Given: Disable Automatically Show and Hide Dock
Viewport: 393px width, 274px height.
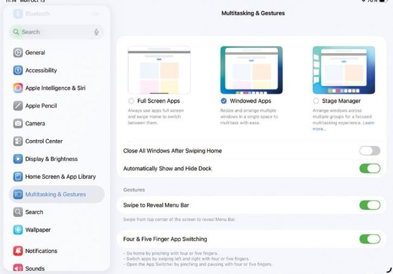Looking at the screenshot, I should tap(369, 168).
